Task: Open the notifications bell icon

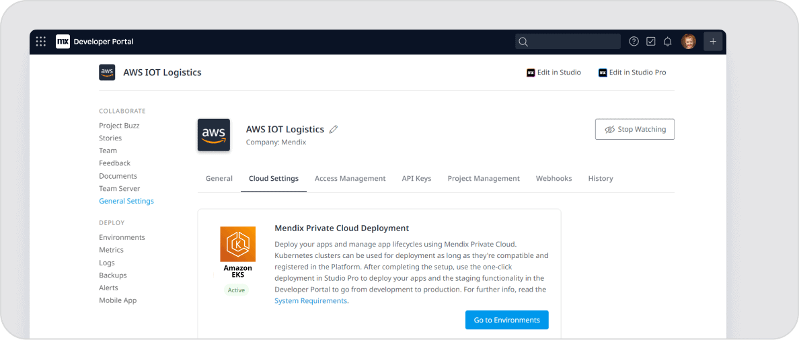Action: click(x=668, y=42)
